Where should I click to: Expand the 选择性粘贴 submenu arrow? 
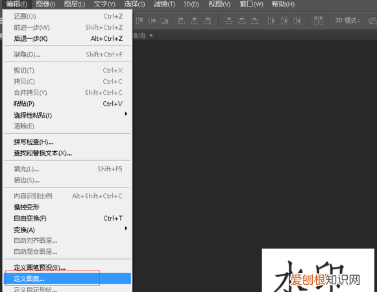point(126,114)
